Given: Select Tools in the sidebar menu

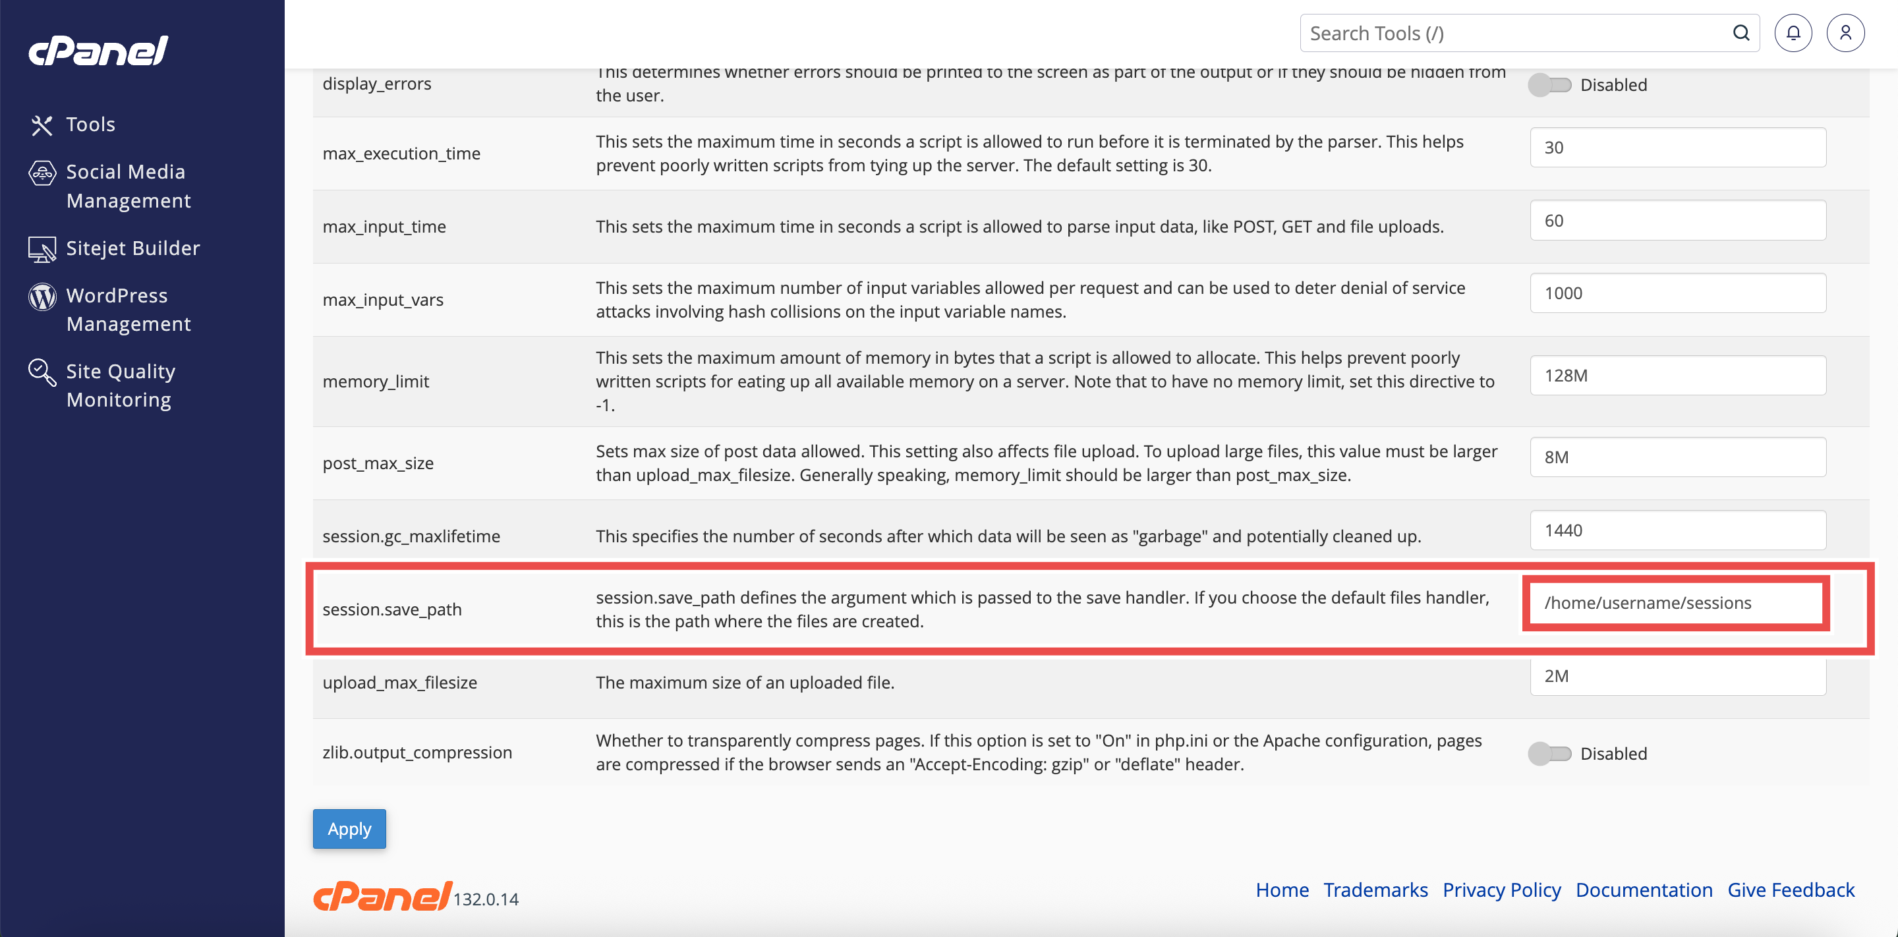Looking at the screenshot, I should (91, 125).
